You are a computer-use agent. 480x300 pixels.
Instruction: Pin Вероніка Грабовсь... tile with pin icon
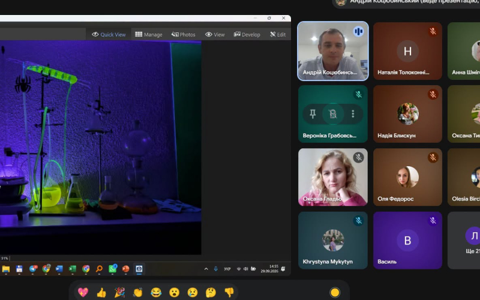point(313,114)
